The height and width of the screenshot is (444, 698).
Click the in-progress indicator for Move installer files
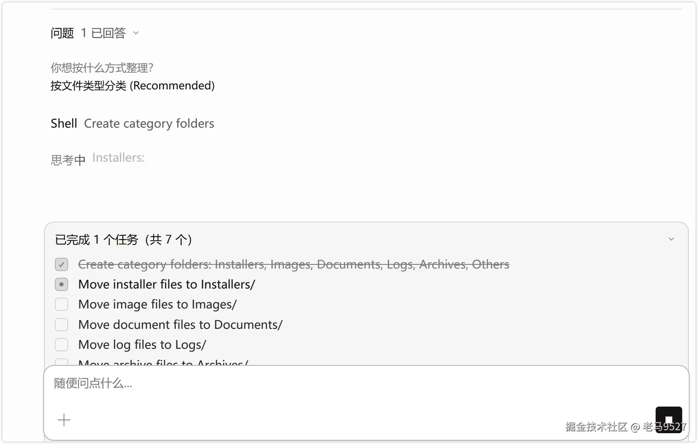click(61, 284)
